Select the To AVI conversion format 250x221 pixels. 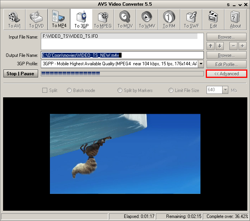click(14, 19)
